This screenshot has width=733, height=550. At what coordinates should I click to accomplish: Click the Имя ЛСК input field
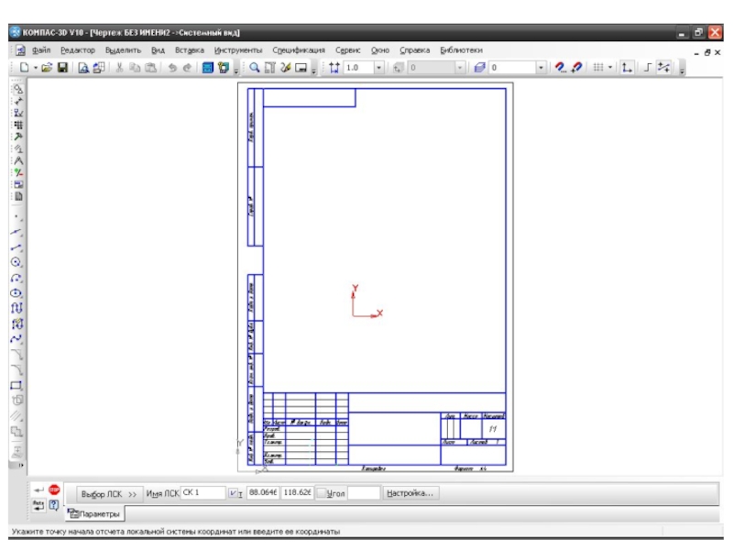point(202,493)
